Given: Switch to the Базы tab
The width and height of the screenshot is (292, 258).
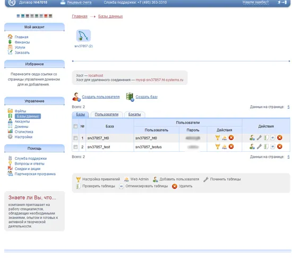Looking at the screenshot, I should click(81, 115).
